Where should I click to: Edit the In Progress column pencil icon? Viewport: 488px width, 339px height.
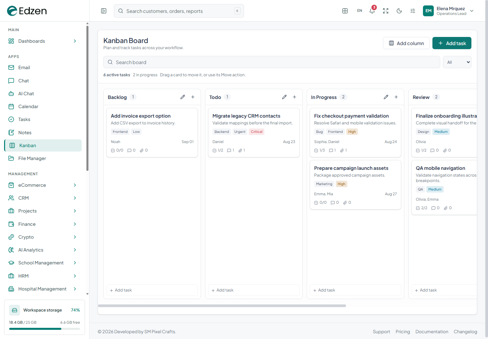click(386, 97)
